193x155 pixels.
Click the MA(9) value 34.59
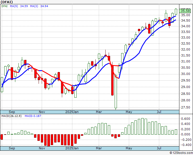tap(24, 6)
